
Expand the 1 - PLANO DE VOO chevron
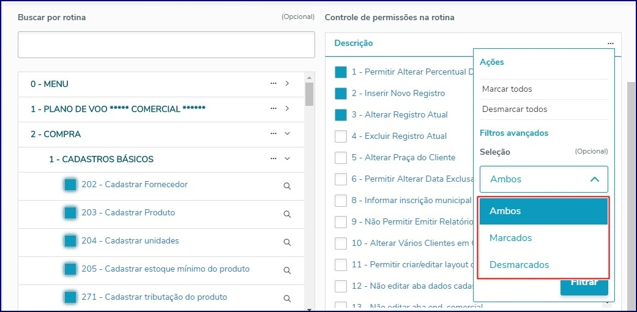coord(287,108)
